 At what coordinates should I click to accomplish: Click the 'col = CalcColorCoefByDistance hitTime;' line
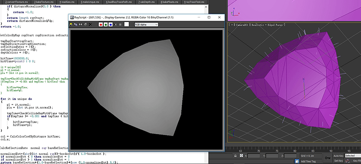point(30,137)
